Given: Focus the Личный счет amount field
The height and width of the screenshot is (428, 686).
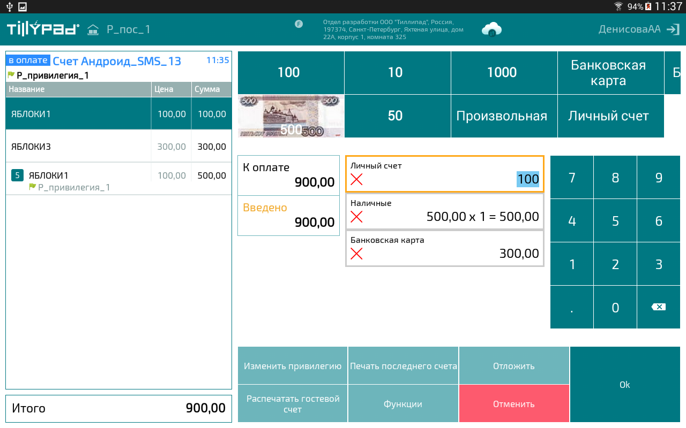Looking at the screenshot, I should coord(444,174).
